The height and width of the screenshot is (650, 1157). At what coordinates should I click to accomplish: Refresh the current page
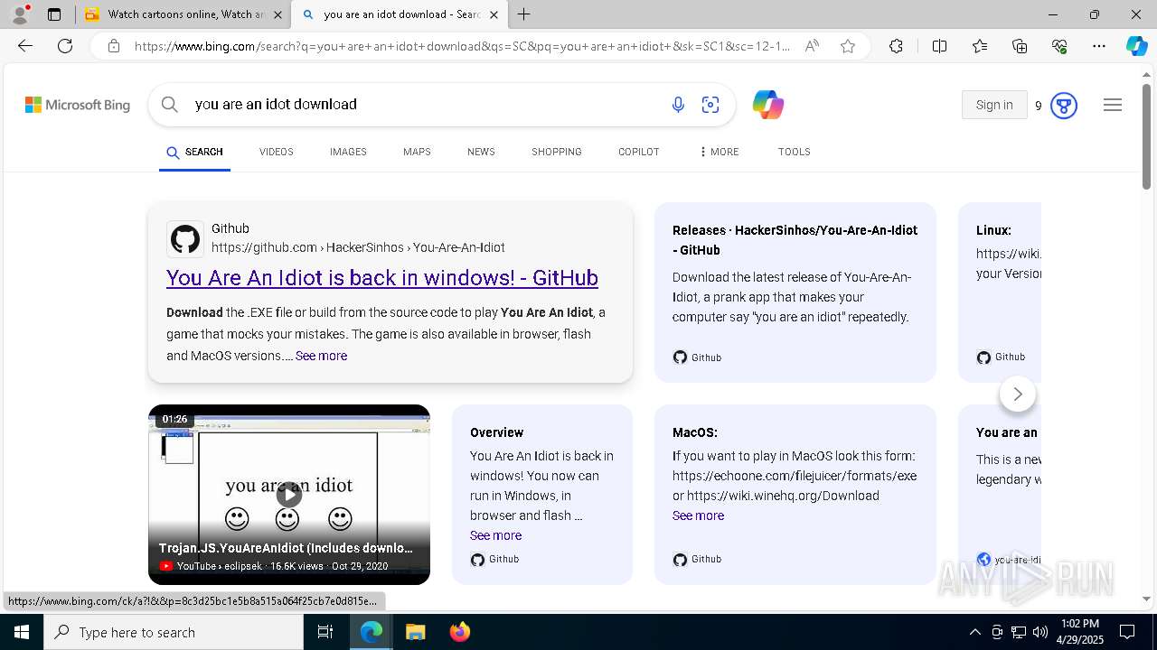(65, 46)
